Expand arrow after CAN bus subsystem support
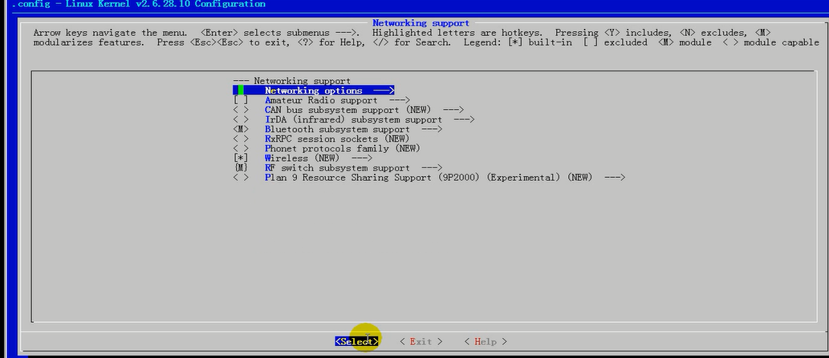Image resolution: width=829 pixels, height=358 pixels. pos(453,110)
